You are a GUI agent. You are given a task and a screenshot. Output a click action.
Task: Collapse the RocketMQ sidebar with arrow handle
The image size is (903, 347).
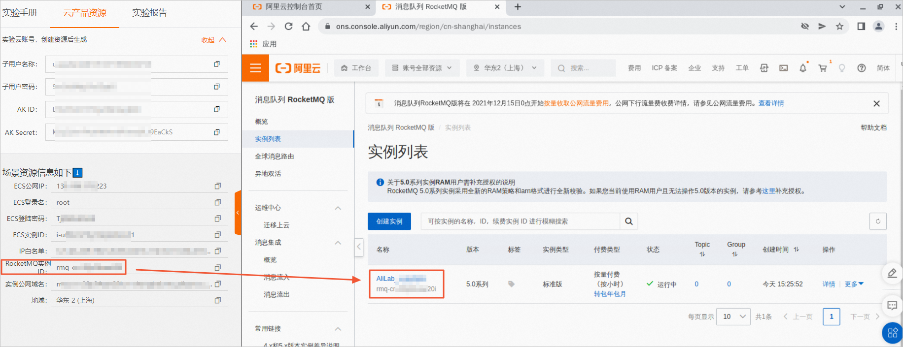359,247
